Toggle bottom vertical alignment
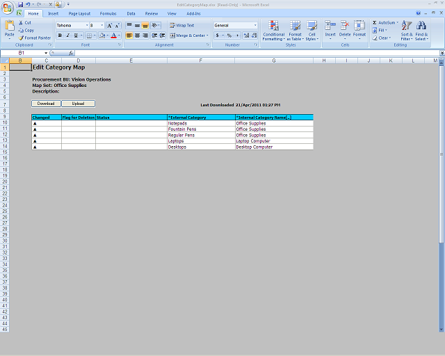 tap(145, 26)
